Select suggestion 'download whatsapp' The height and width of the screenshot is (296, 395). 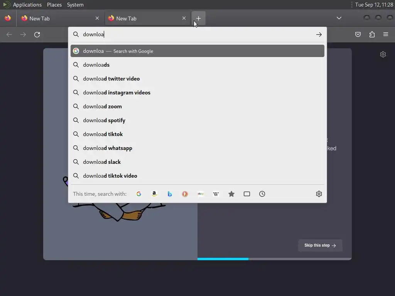197,148
